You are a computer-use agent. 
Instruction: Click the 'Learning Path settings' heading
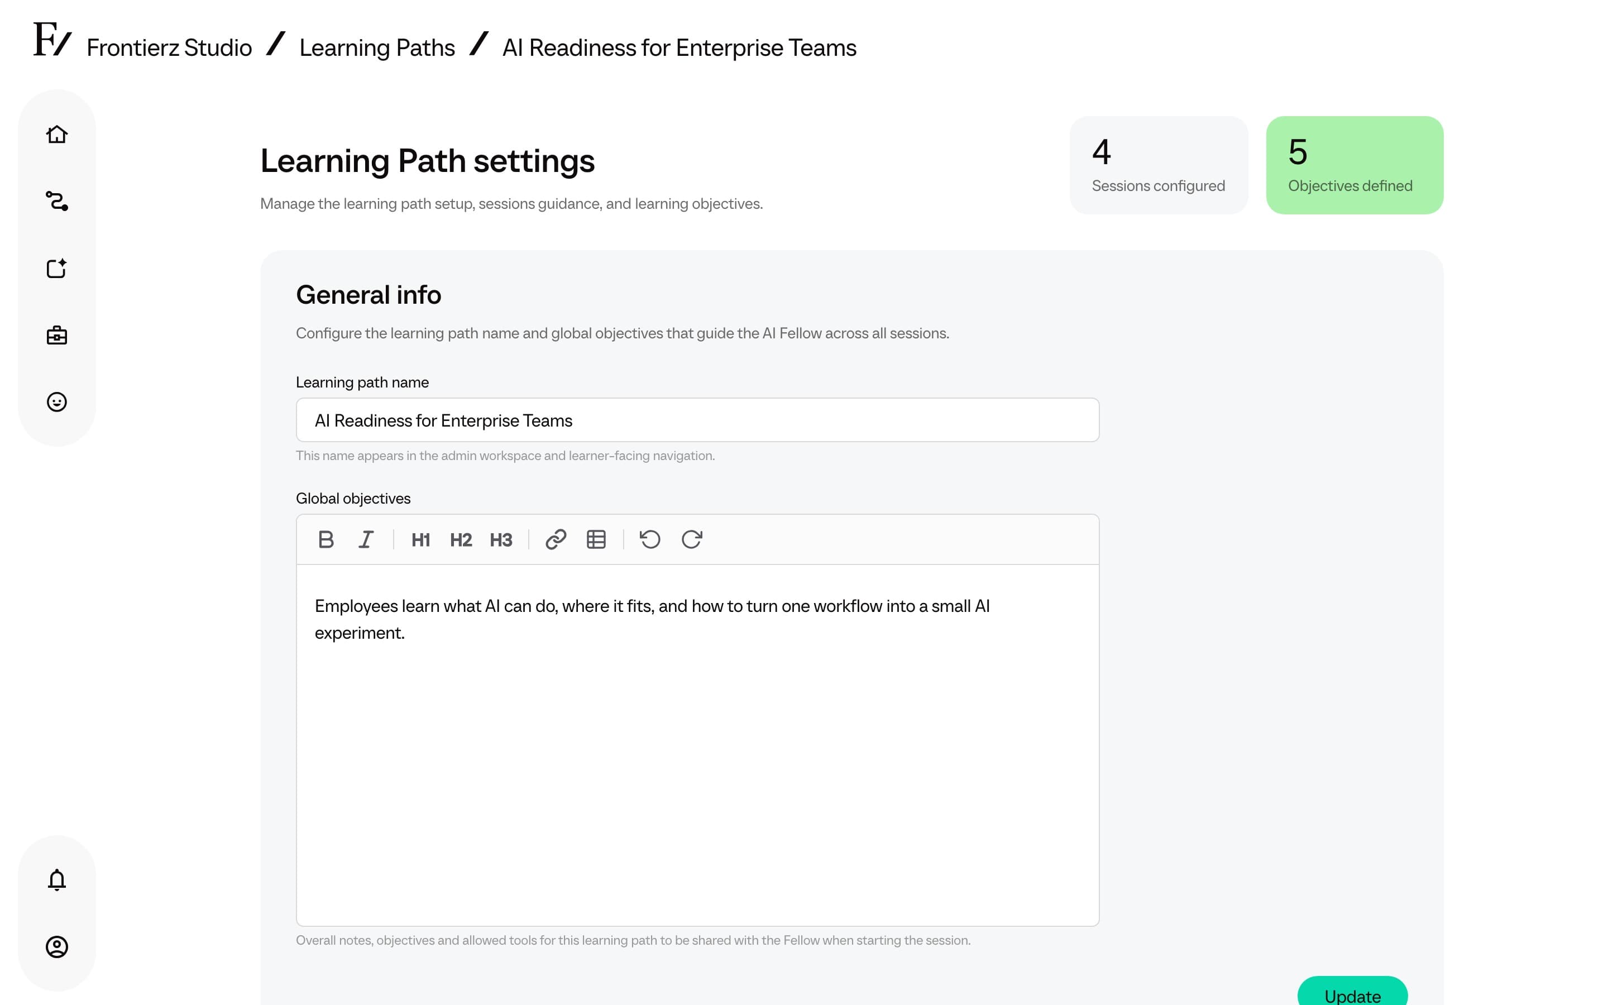click(x=427, y=161)
